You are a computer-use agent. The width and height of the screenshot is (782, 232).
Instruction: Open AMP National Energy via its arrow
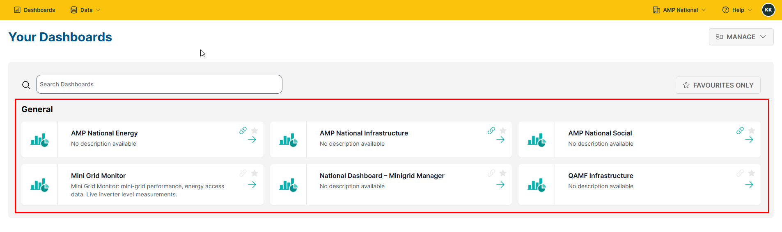point(252,140)
